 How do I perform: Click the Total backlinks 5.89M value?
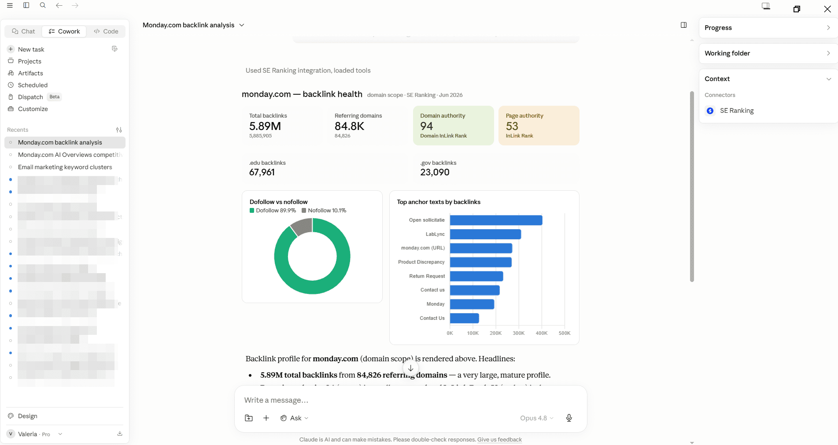(x=265, y=126)
